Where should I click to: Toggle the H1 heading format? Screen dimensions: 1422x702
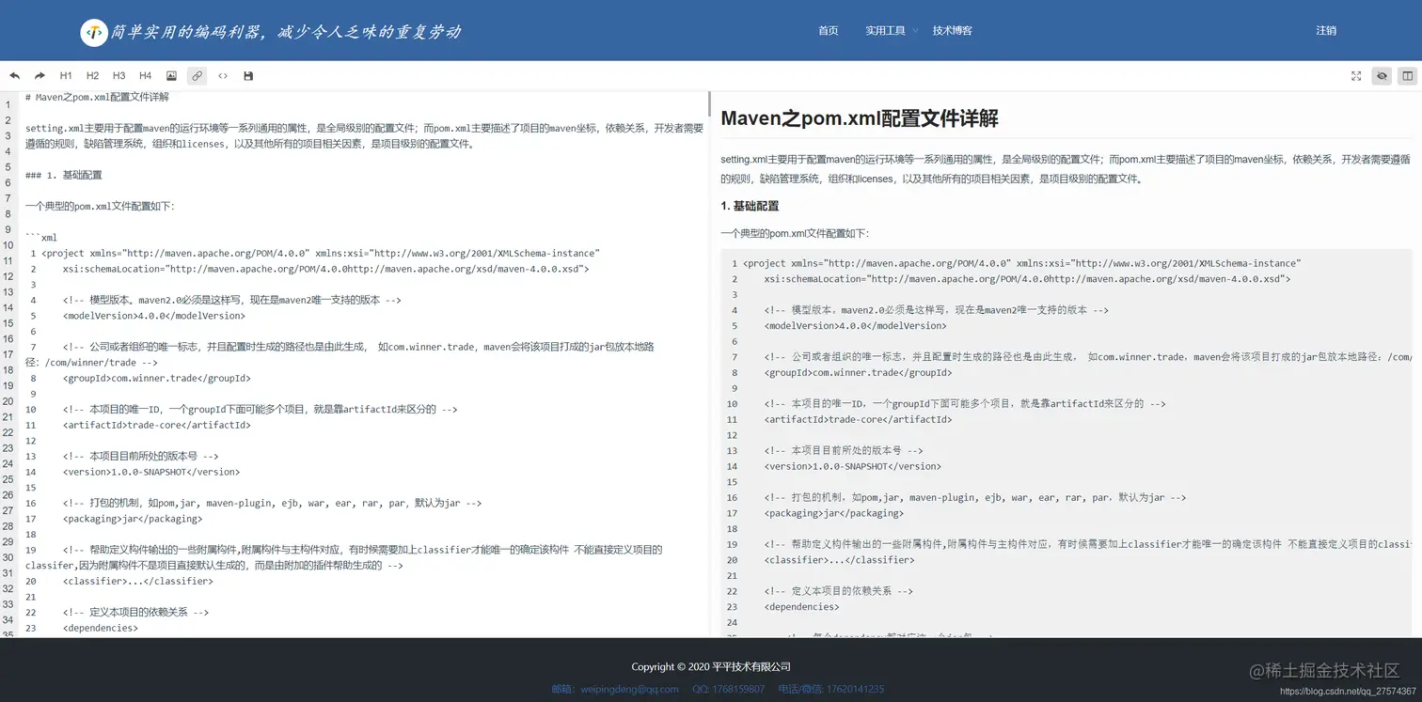[65, 75]
